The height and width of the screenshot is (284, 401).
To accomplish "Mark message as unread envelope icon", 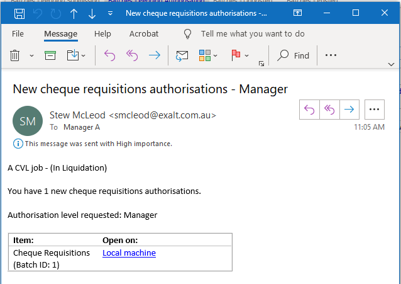I will (x=182, y=55).
